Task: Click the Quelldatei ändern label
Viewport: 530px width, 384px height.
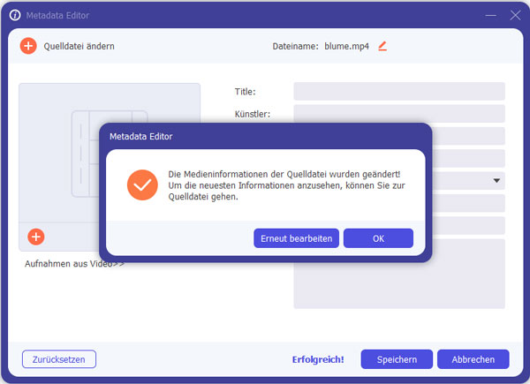Action: 79,46
